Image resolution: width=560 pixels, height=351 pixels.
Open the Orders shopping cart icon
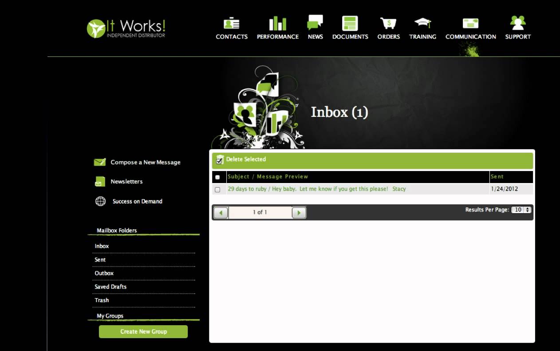tap(388, 23)
